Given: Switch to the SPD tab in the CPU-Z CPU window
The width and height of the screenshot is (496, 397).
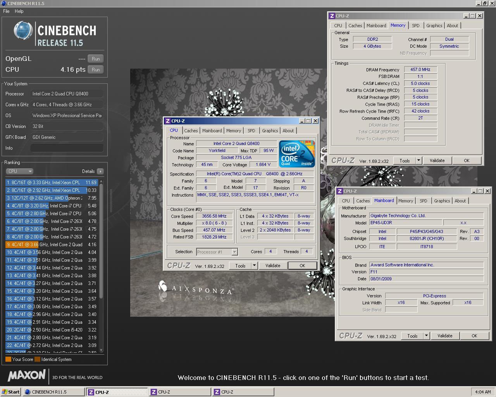Looking at the screenshot, I should click(251, 131).
